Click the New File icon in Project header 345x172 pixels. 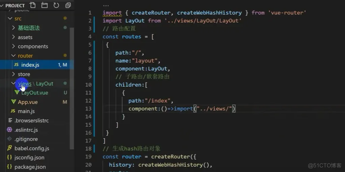click(x=32, y=5)
